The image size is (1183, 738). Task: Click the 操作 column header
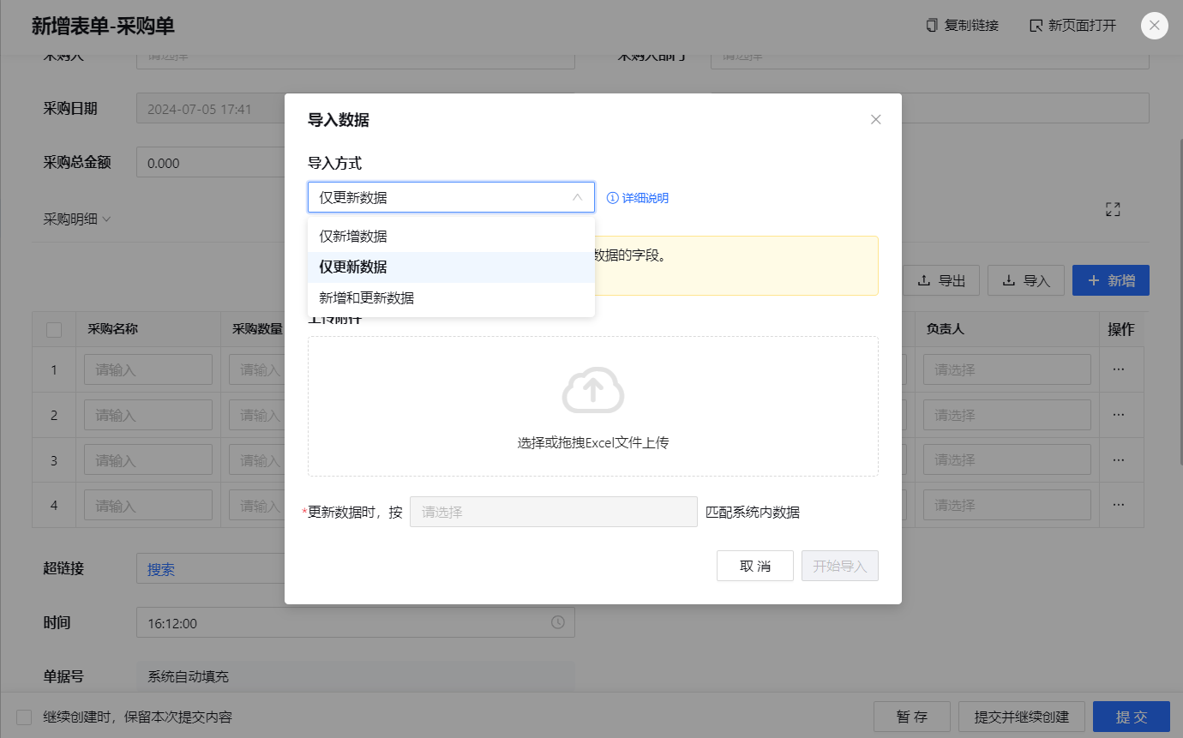pyautogui.click(x=1121, y=329)
